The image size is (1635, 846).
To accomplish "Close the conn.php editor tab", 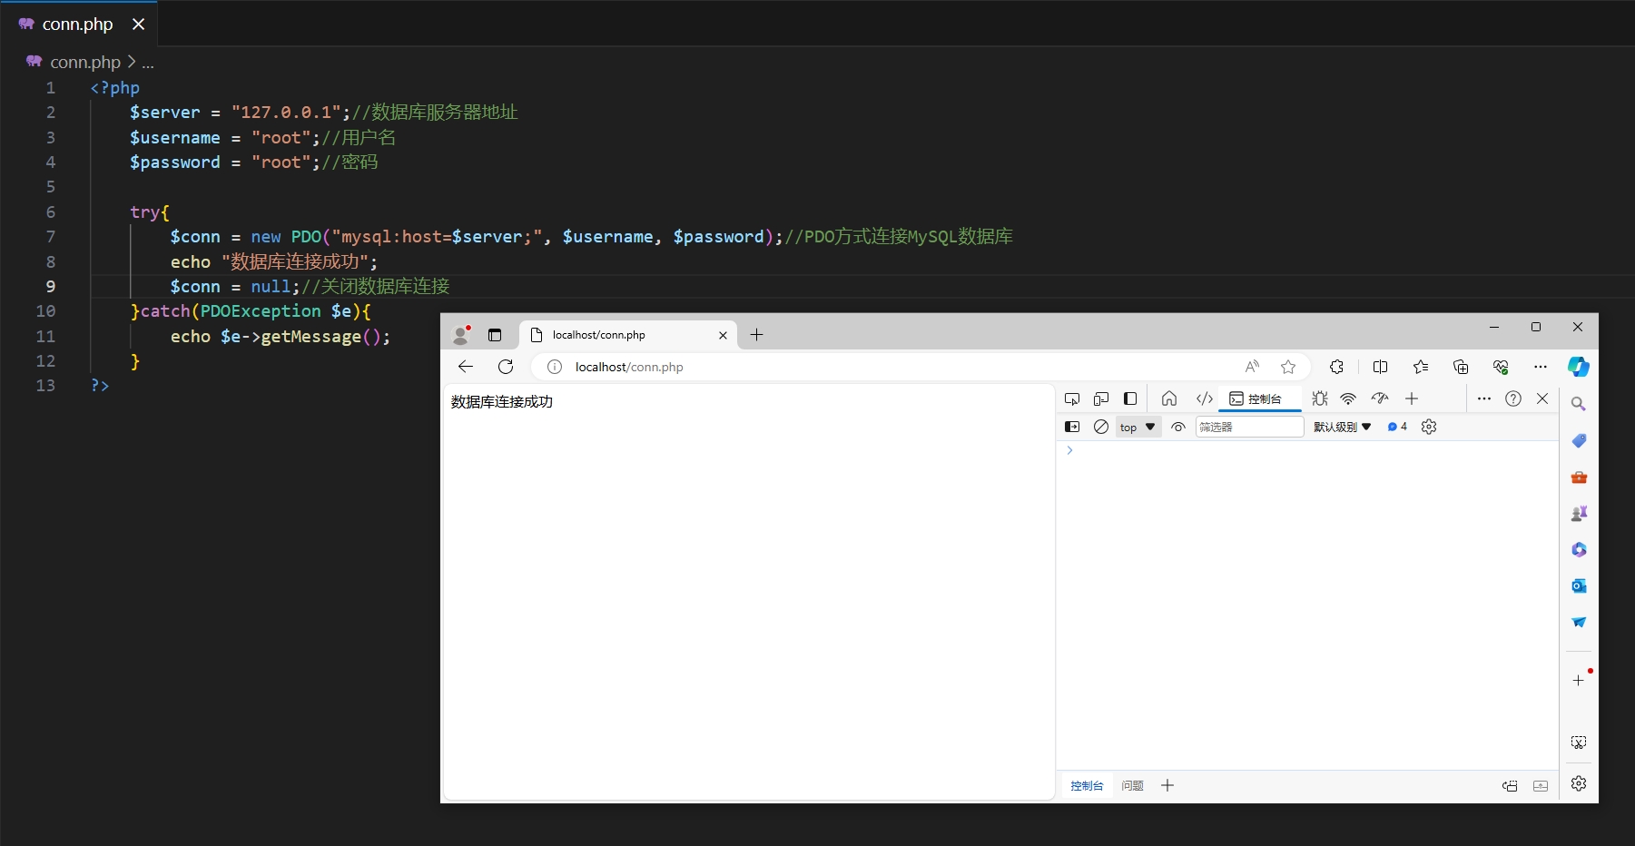I will click(x=138, y=25).
